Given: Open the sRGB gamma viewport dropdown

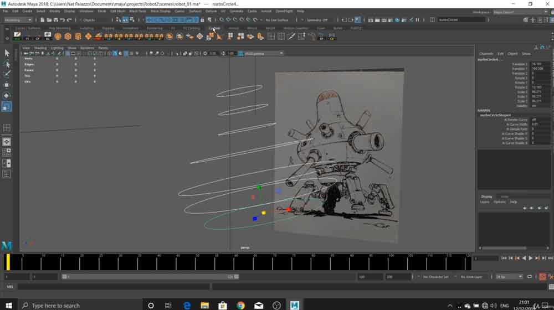Looking at the screenshot, I should [264, 53].
